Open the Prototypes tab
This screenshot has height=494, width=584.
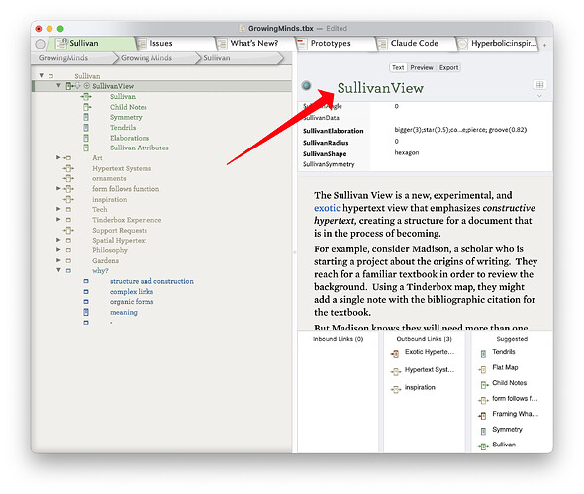331,44
